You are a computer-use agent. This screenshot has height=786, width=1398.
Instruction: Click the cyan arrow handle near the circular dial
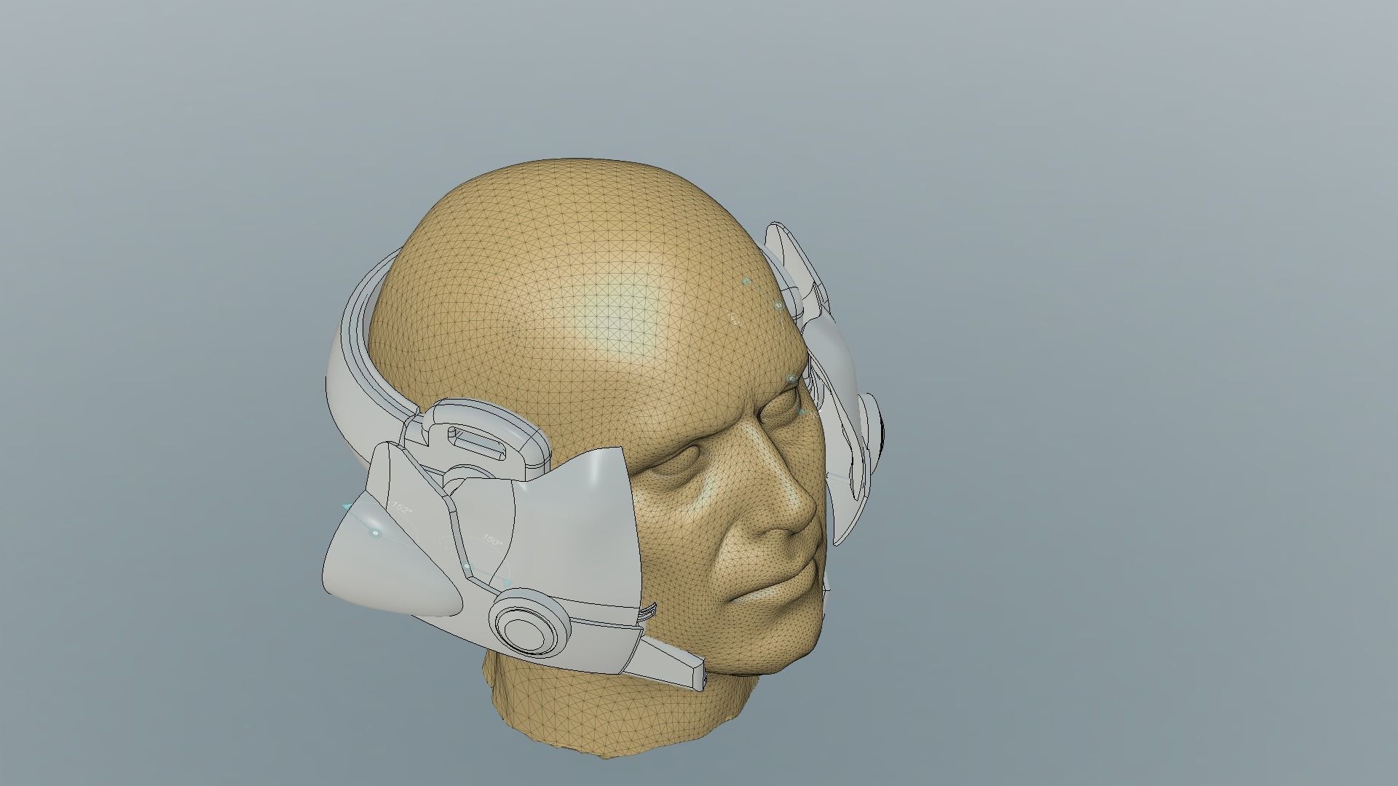pyautogui.click(x=506, y=581)
